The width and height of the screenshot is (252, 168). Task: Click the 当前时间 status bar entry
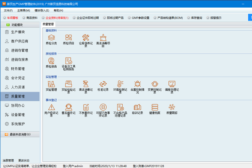108,166
